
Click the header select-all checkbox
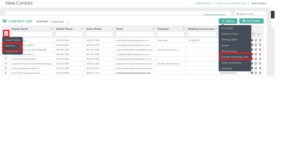click(6, 34)
